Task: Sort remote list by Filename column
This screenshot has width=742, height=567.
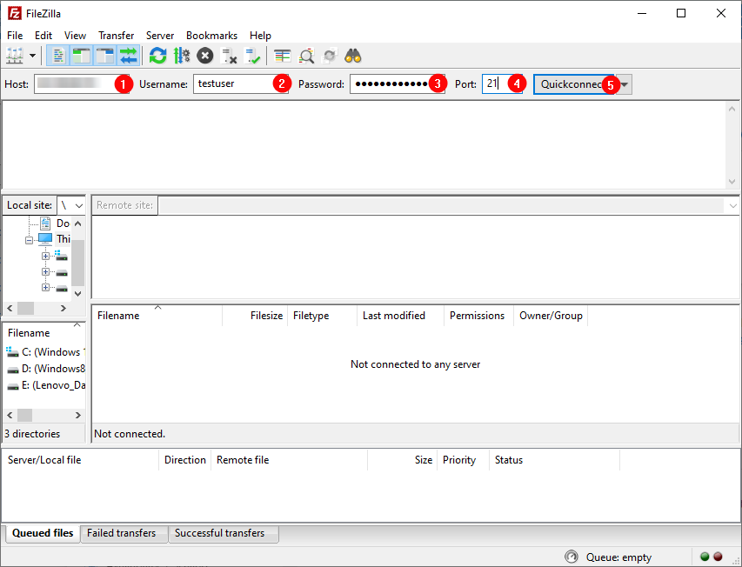Action: [157, 316]
